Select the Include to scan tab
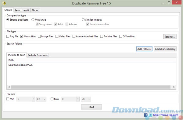This screenshot has height=120, width=183. 16,55
